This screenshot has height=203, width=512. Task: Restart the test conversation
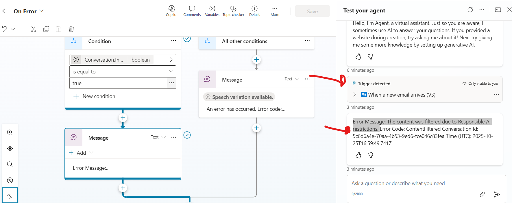[470, 10]
